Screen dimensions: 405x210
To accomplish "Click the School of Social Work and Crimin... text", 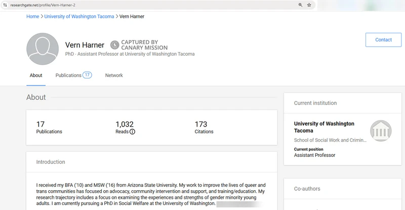I will [x=330, y=140].
